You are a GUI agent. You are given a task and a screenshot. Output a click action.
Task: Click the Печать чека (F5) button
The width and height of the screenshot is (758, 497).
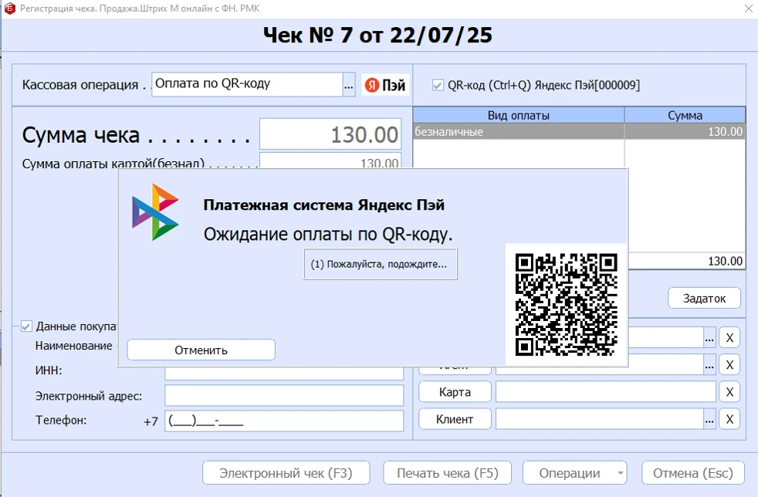click(448, 473)
